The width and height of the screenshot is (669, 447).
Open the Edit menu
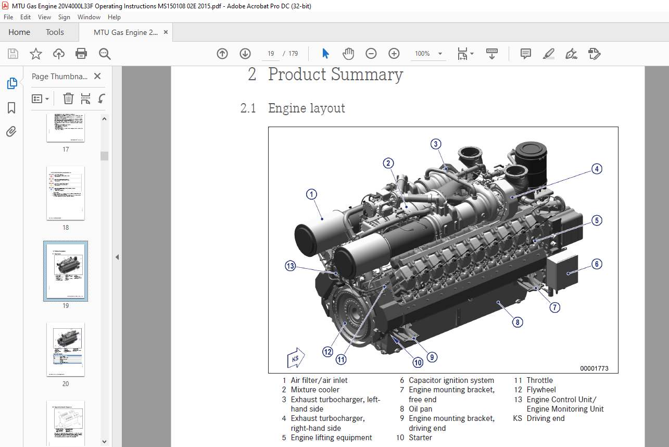coord(26,17)
